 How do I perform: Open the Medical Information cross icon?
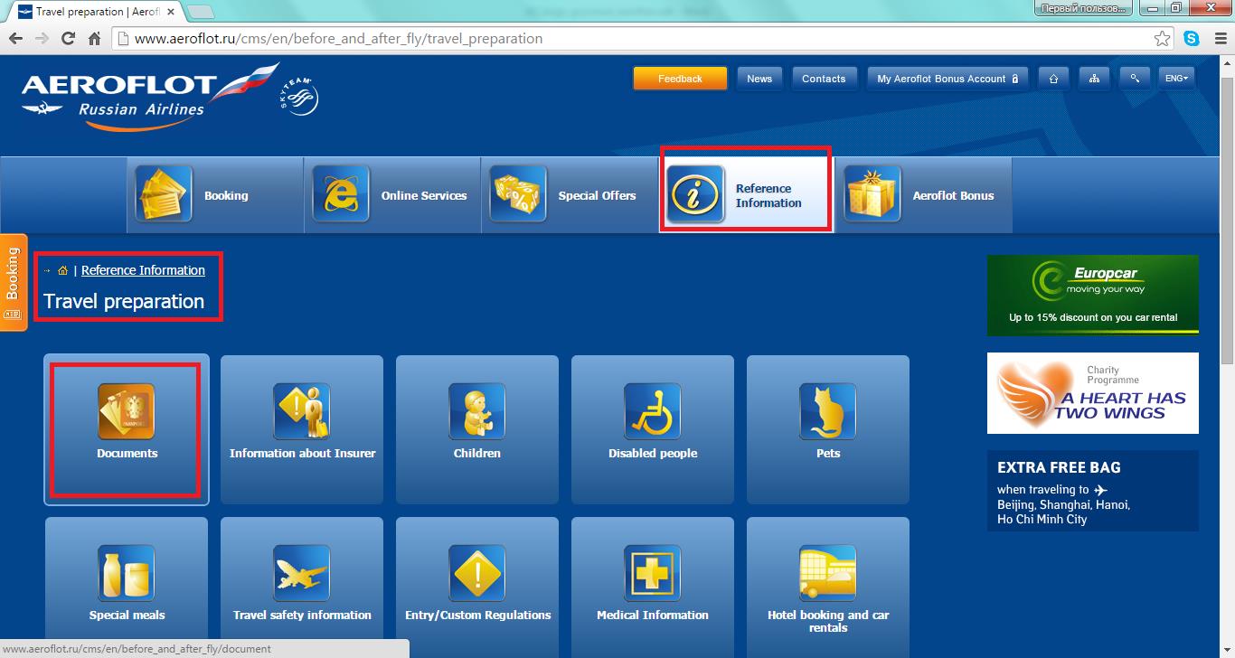tap(653, 573)
